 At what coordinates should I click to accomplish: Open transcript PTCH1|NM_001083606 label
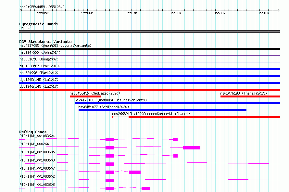coord(37,185)
